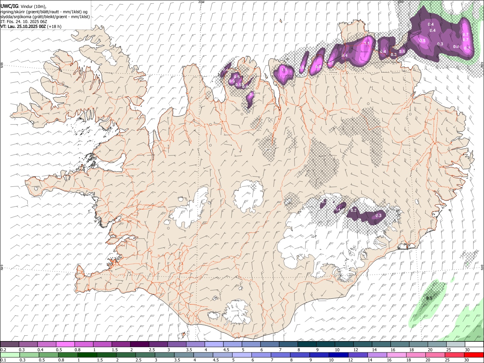This screenshot has width=484, height=363.
Task: Pick the upper legend swatch labeled 10
Action: (344, 344)
